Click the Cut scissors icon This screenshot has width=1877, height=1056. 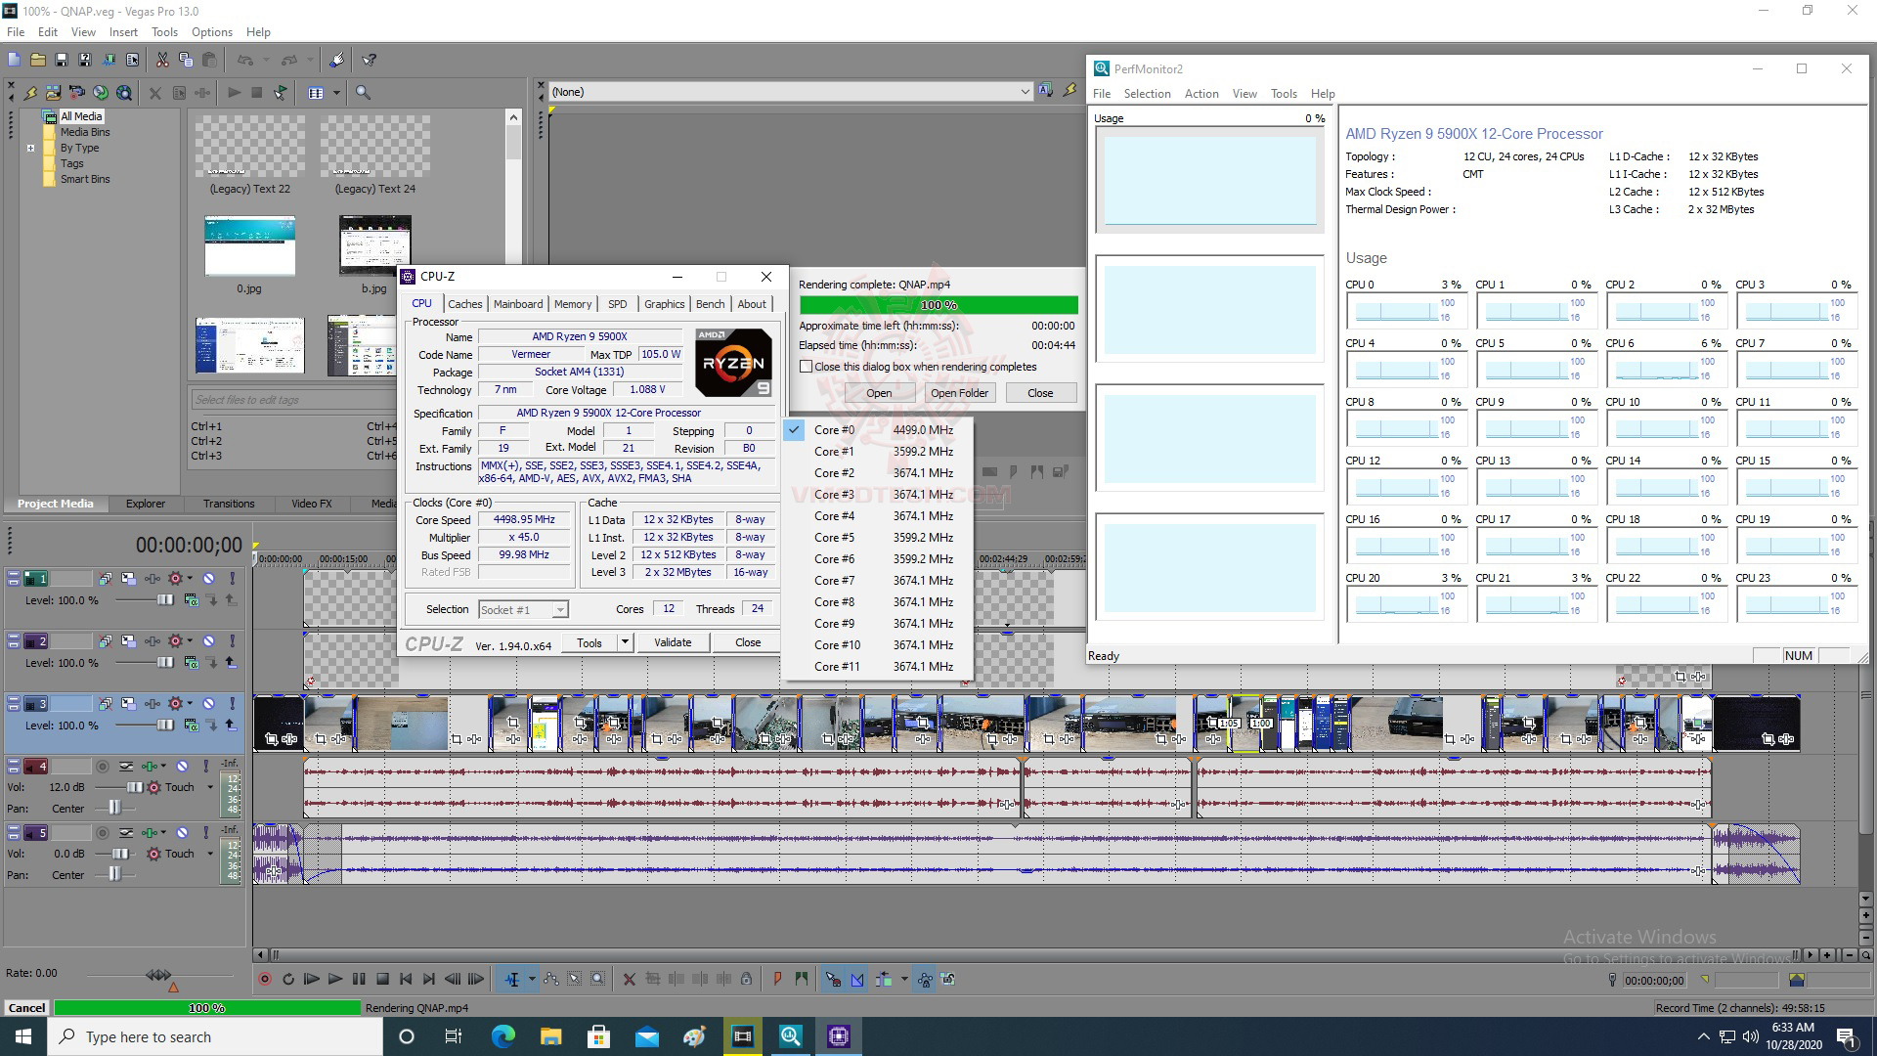pos(162,60)
